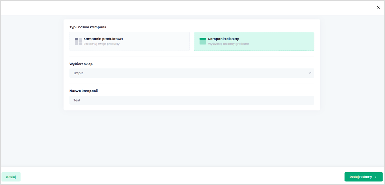Close the campaign creation dialog

click(378, 7)
